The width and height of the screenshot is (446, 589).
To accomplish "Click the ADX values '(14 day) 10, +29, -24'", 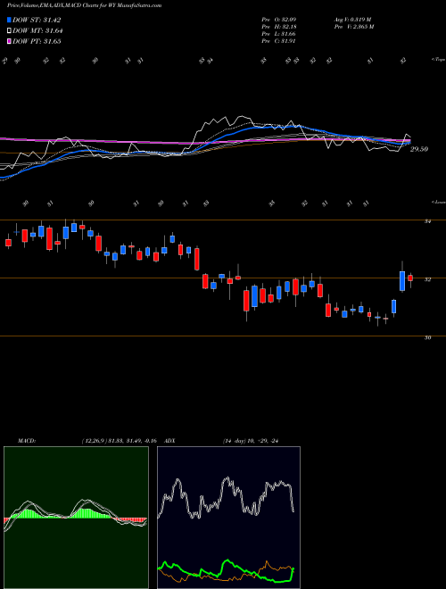I will tap(251, 441).
